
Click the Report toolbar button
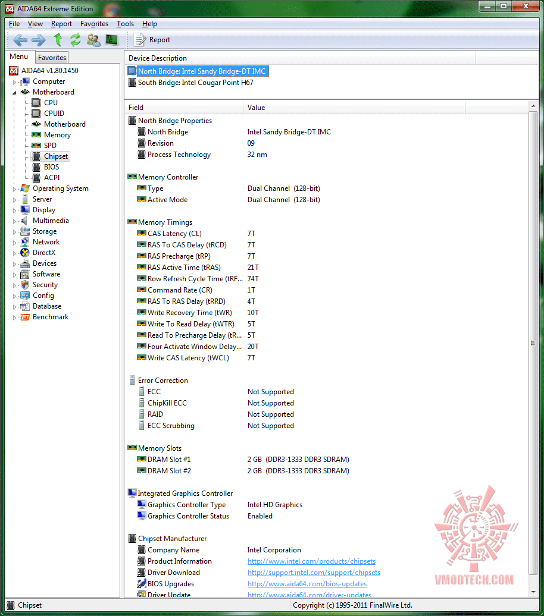152,40
